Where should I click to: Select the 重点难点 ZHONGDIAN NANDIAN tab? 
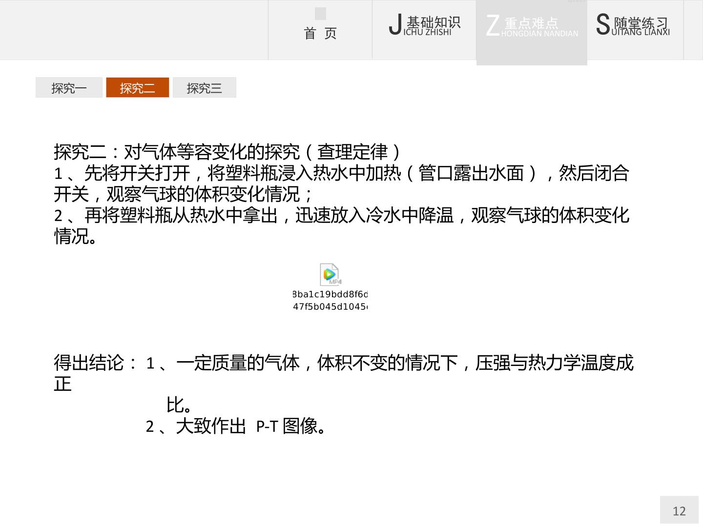pos(532,32)
